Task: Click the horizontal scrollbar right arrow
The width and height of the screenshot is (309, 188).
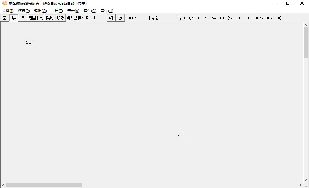Action: [300, 185]
